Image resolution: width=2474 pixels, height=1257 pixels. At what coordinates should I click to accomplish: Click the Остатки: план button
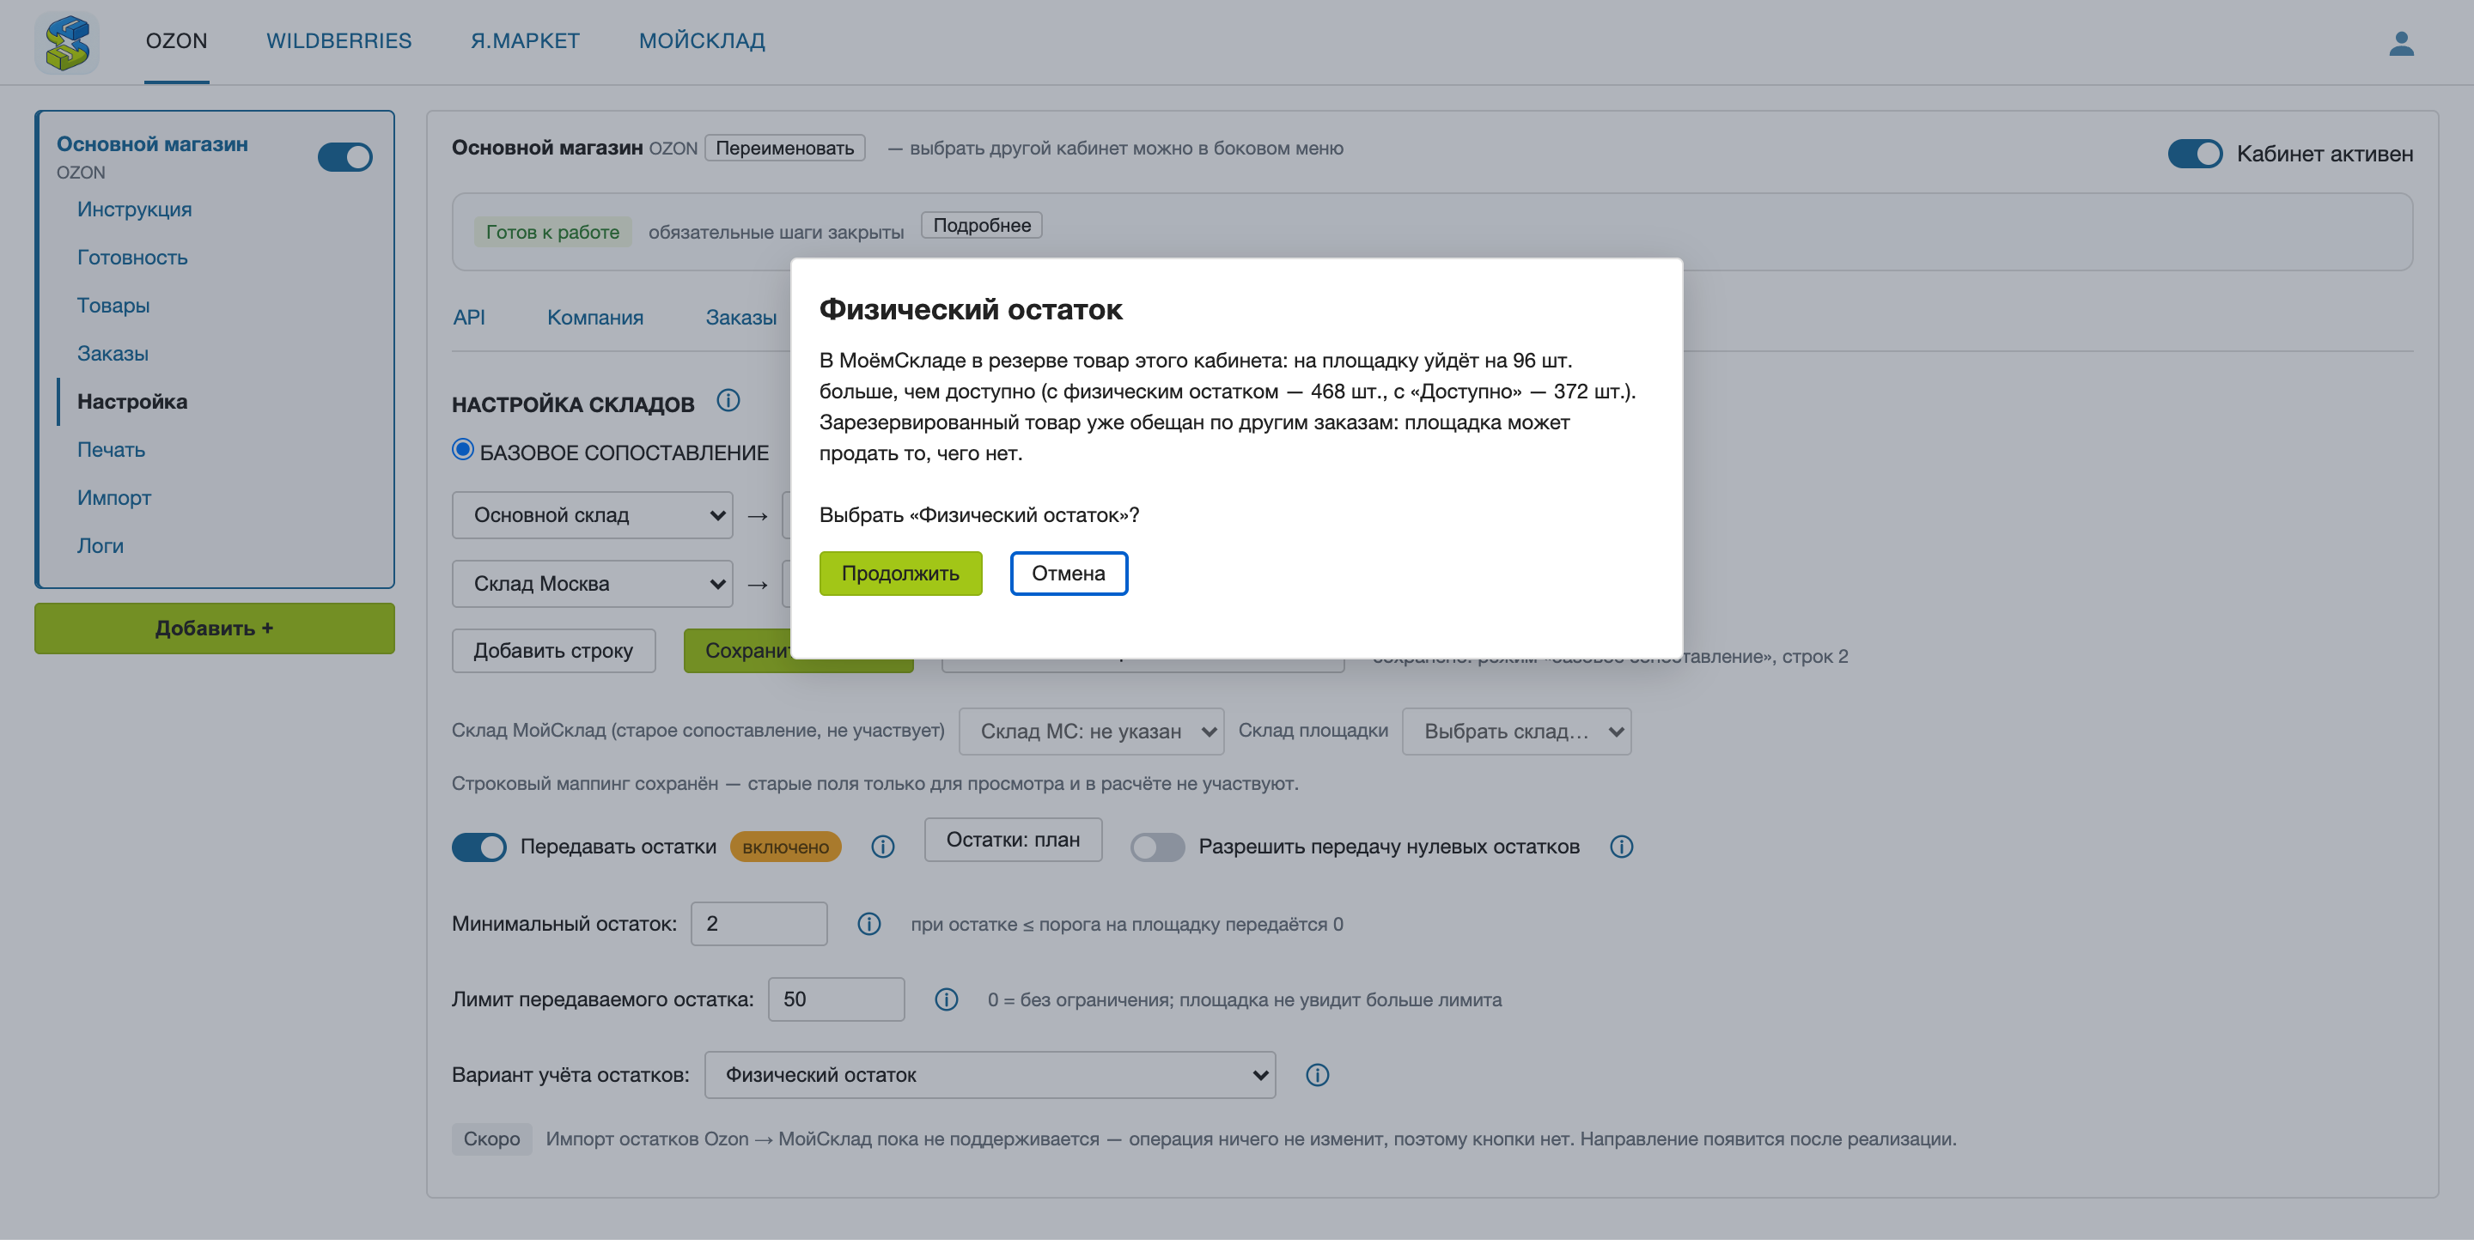tap(1014, 839)
